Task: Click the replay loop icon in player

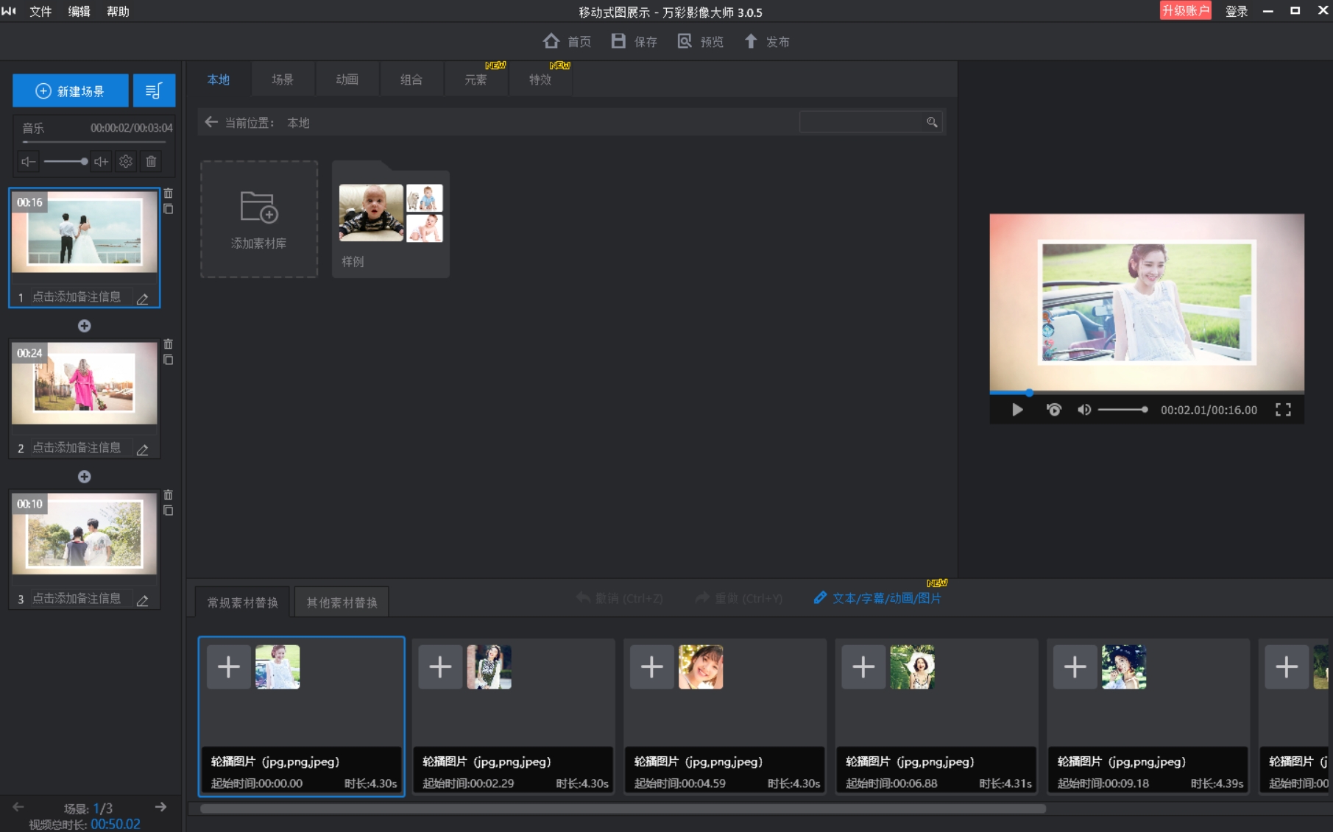Action: pos(1054,410)
